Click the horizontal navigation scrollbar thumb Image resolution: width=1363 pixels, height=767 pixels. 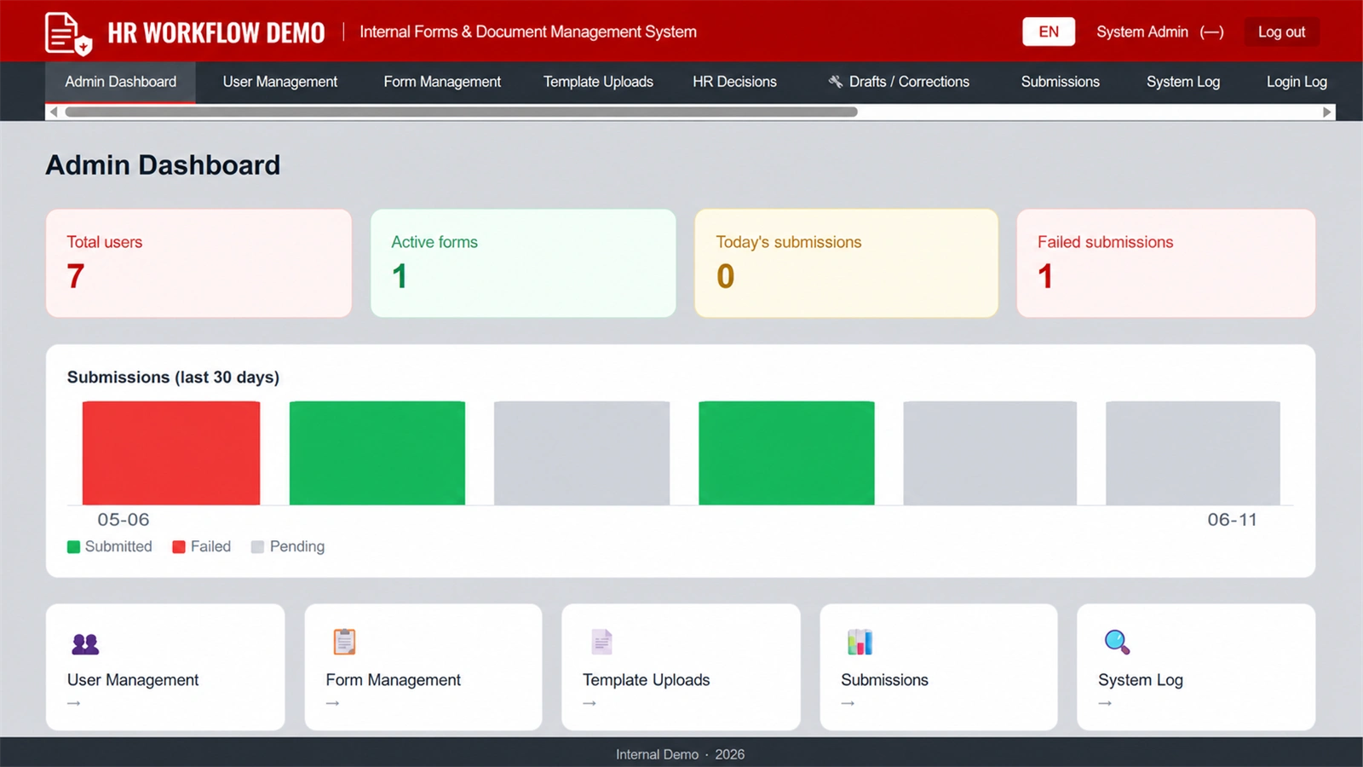point(461,112)
